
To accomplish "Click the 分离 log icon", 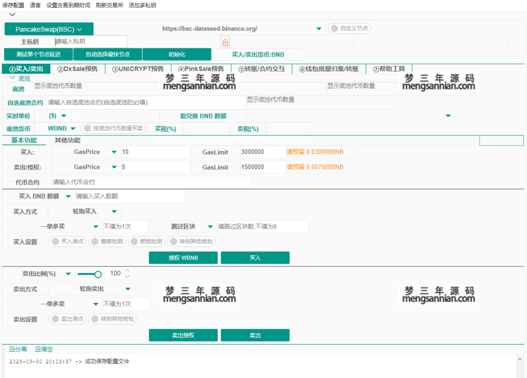I will pos(18,349).
